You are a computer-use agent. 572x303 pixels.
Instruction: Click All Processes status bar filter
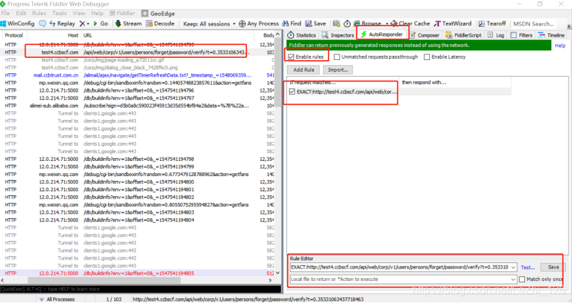click(57, 300)
